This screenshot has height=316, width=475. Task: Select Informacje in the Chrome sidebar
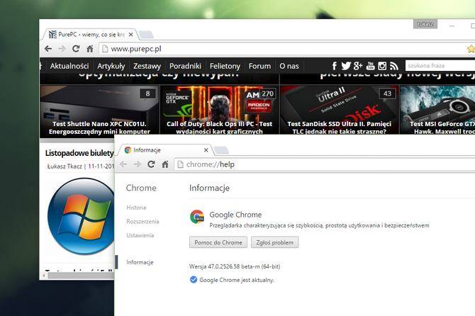(x=140, y=262)
